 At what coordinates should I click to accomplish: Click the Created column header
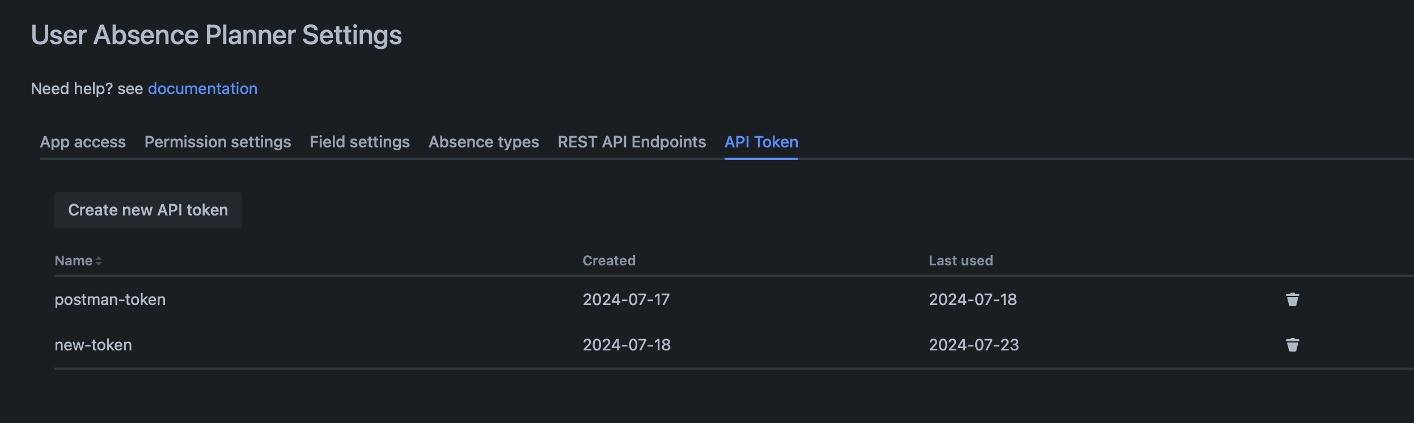[609, 261]
